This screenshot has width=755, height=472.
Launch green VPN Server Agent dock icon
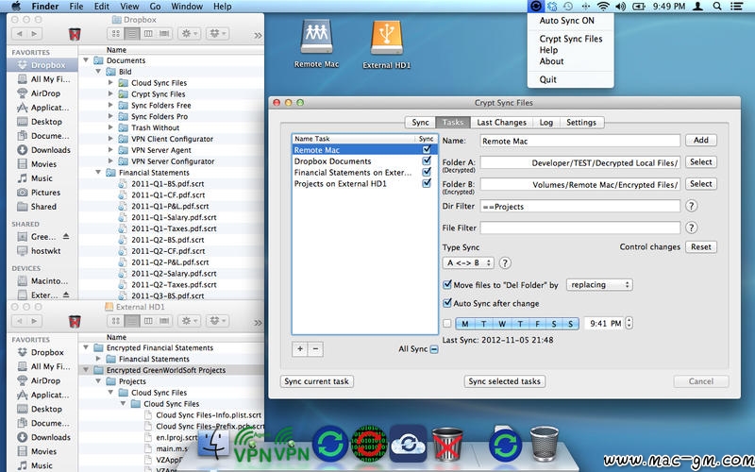point(253,445)
